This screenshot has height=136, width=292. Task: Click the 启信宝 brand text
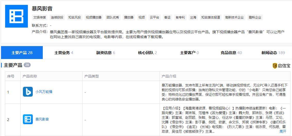[x=284, y=66]
